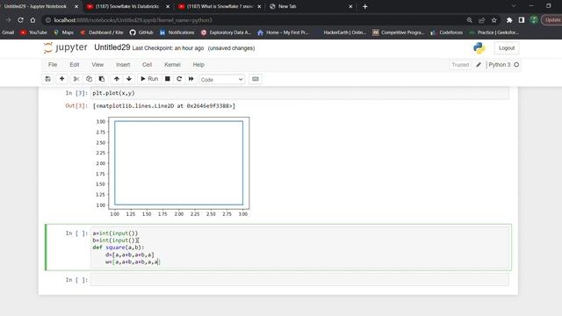Open the Dashboard / Kite bookmark
The height and width of the screenshot is (316, 562).
(102, 32)
